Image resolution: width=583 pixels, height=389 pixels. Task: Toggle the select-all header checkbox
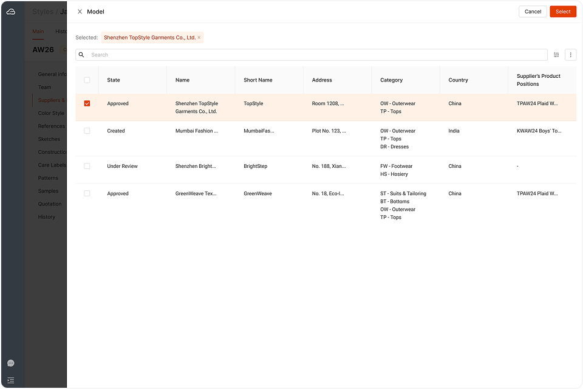point(87,80)
